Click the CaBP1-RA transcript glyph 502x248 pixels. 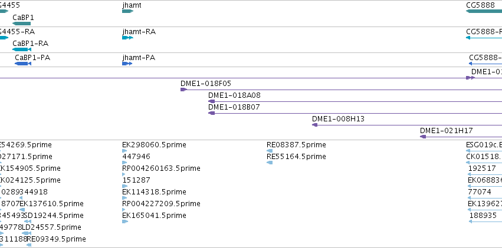point(22,49)
